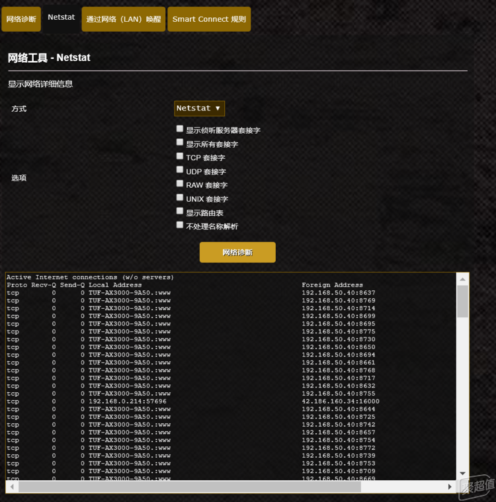Click the output scroll down arrow

[462, 473]
